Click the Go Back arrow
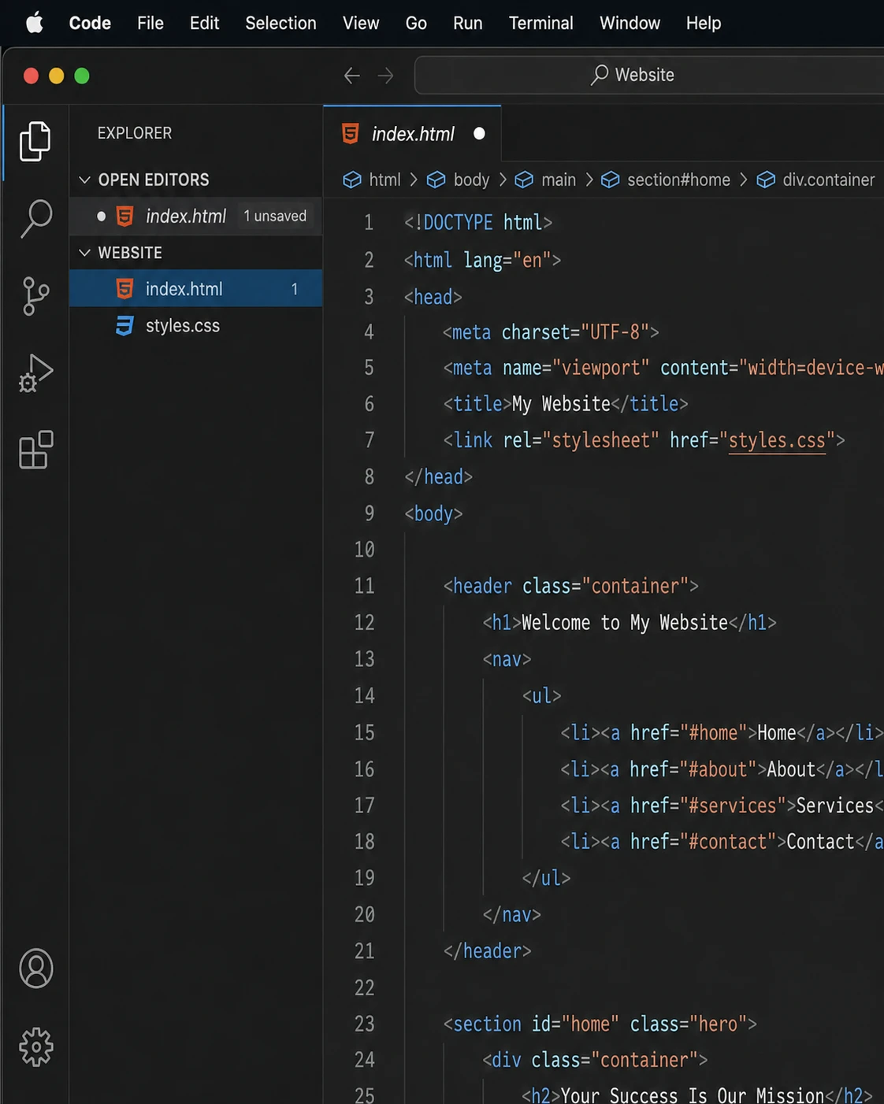This screenshot has width=884, height=1104. pyautogui.click(x=351, y=76)
